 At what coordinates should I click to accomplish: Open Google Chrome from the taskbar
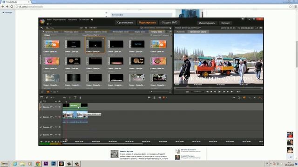pos(38,164)
